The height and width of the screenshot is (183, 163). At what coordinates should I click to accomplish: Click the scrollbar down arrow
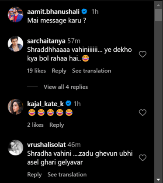point(158,179)
